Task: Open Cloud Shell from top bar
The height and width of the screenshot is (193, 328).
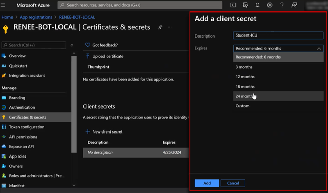Action: pos(233,5)
